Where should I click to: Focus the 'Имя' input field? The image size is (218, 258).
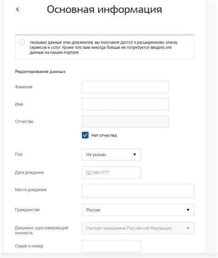pyautogui.click(x=125, y=104)
